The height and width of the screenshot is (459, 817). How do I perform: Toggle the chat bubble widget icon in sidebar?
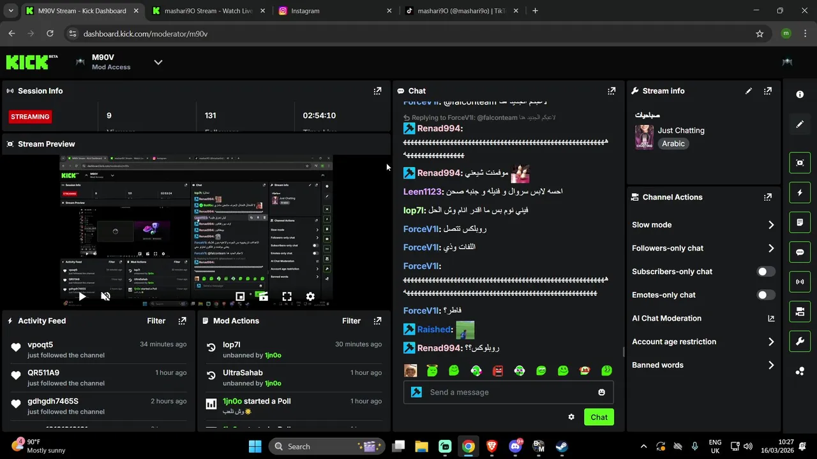(800, 252)
